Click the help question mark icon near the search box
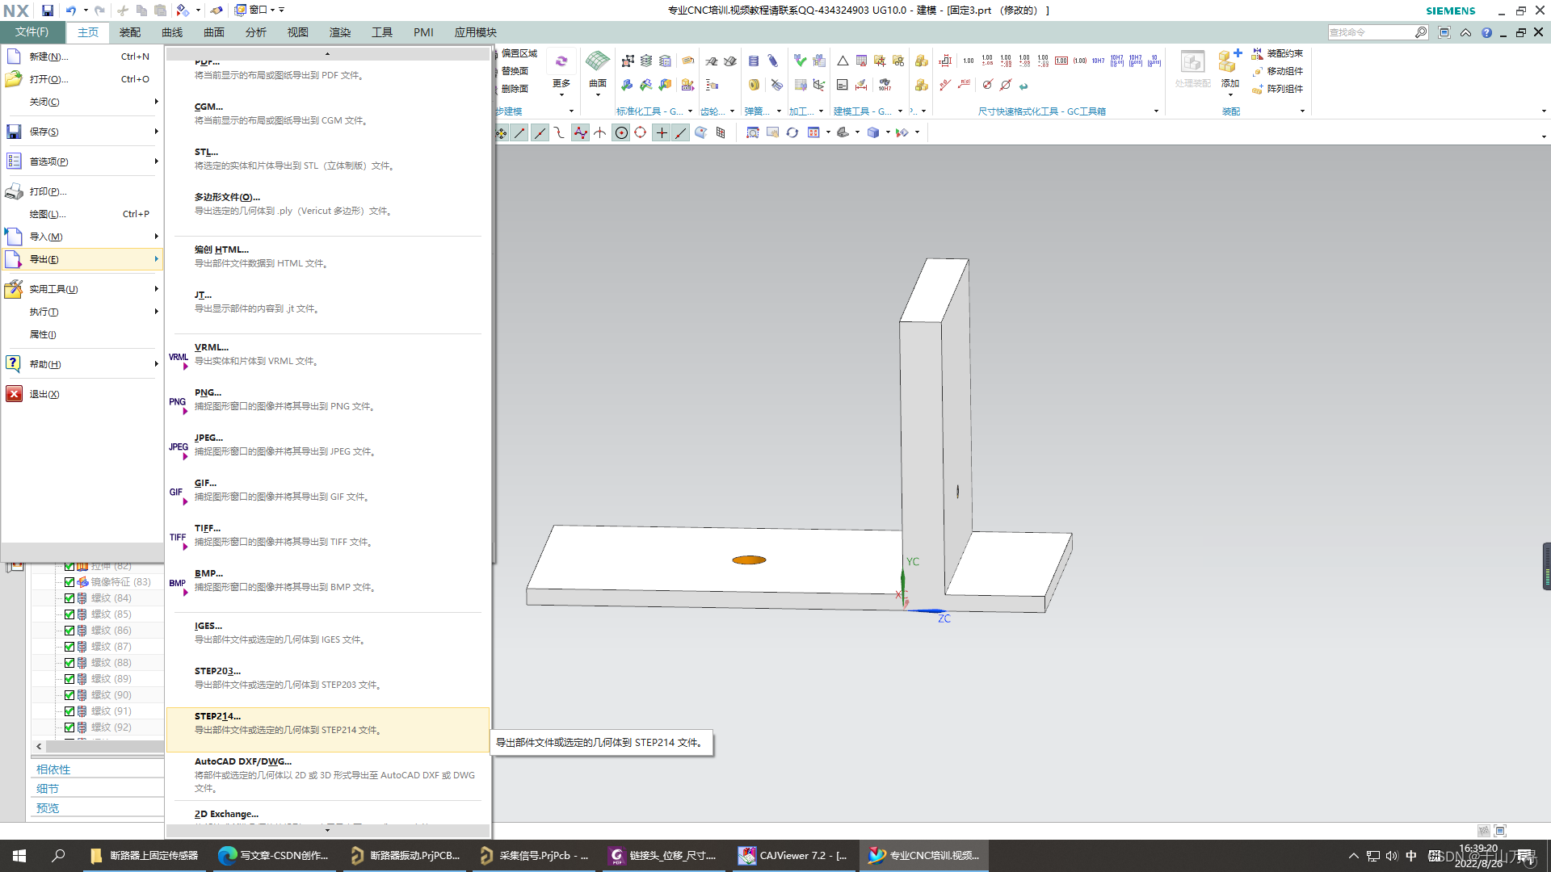The width and height of the screenshot is (1551, 872). [1486, 32]
